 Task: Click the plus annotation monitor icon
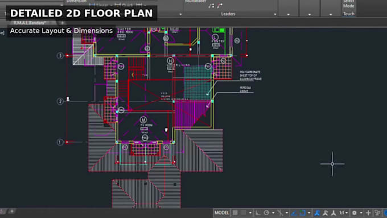point(368,212)
